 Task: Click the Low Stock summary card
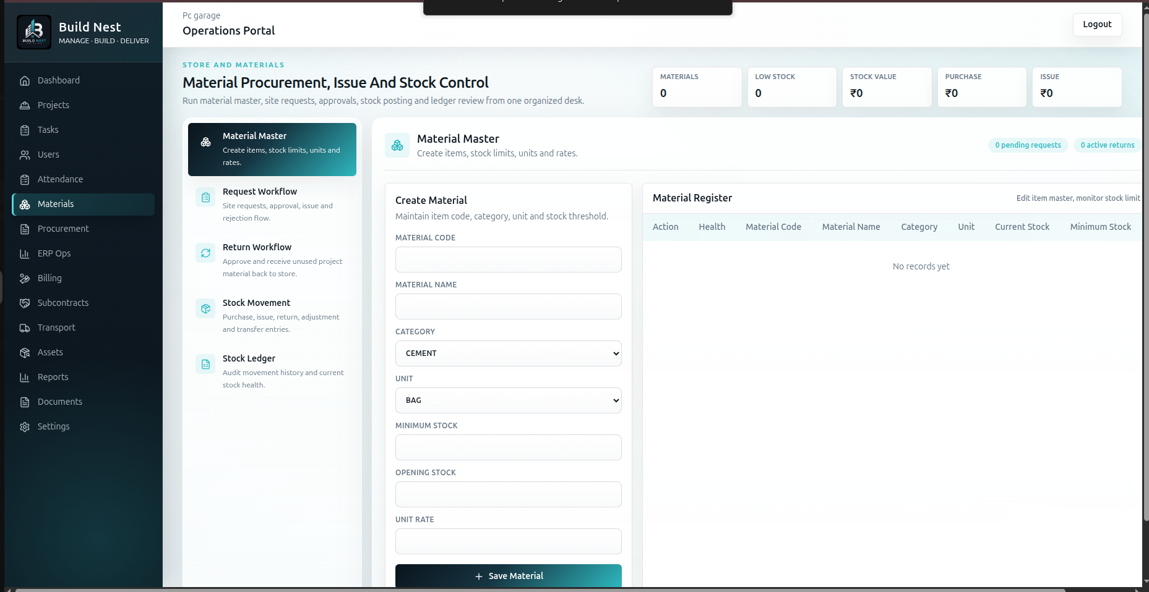pyautogui.click(x=792, y=87)
